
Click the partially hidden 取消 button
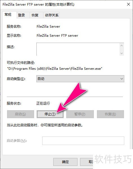87,162
